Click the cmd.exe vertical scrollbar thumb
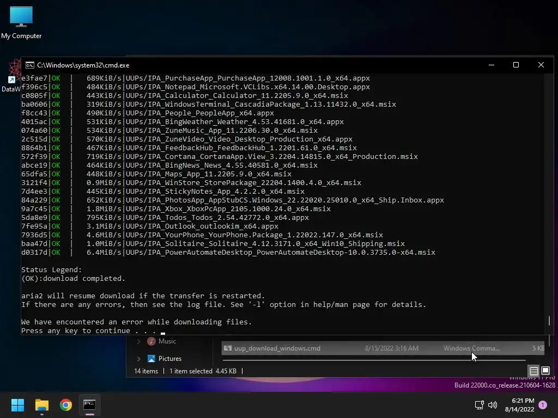Image resolution: width=558 pixels, height=418 pixels. [549, 321]
